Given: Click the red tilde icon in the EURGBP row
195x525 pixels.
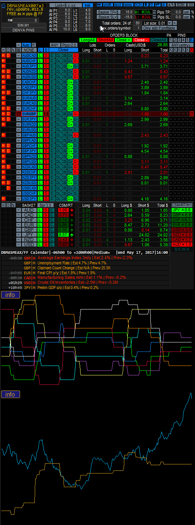Looking at the screenshot, I should [19, 114].
